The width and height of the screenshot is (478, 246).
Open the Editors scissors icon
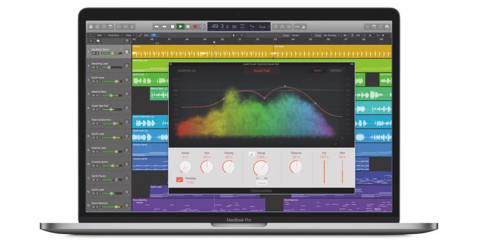tap(132, 26)
